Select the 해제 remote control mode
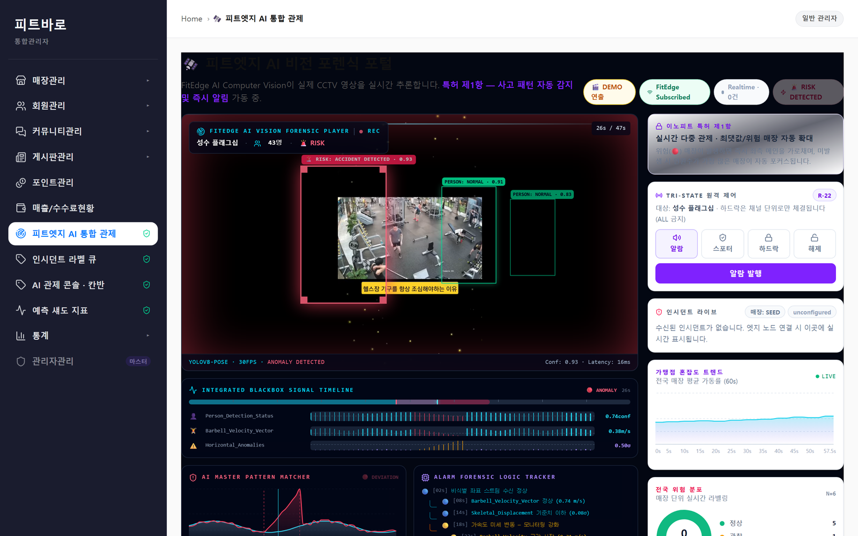 (815, 244)
